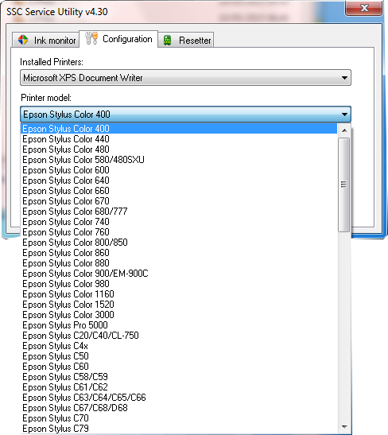Pick Epson Stylus Color 660
This screenshot has height=435, width=388.
179,191
